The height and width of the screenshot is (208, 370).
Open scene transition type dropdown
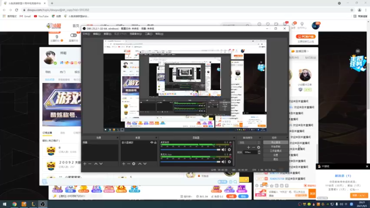tap(249, 142)
